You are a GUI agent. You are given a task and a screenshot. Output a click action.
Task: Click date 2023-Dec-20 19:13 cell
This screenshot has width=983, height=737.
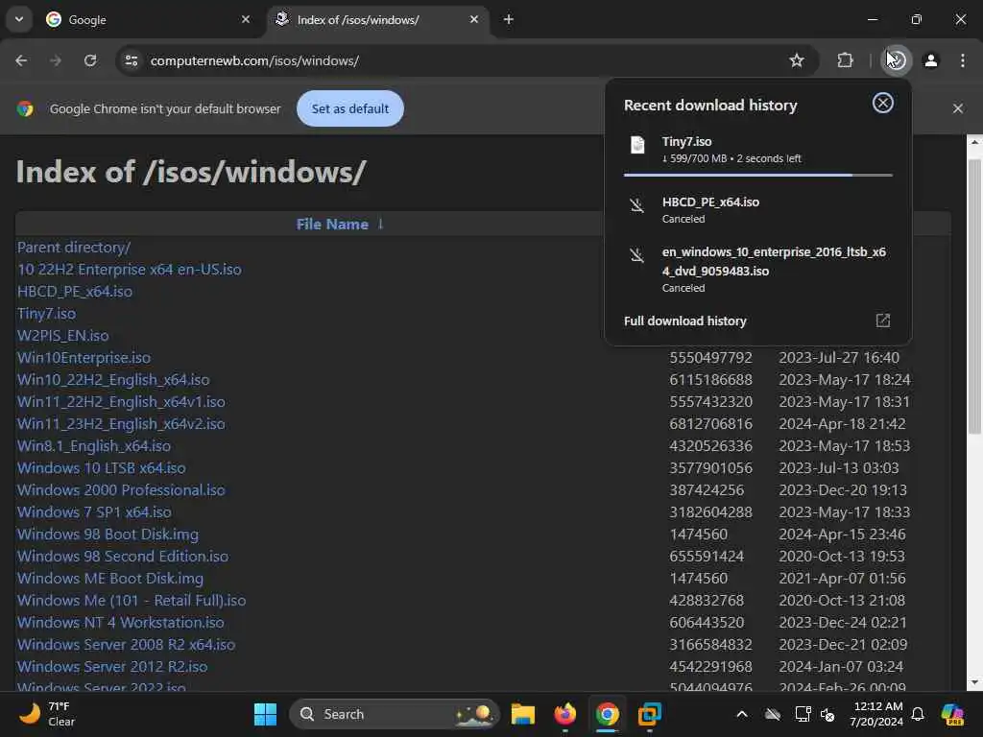[x=843, y=490]
